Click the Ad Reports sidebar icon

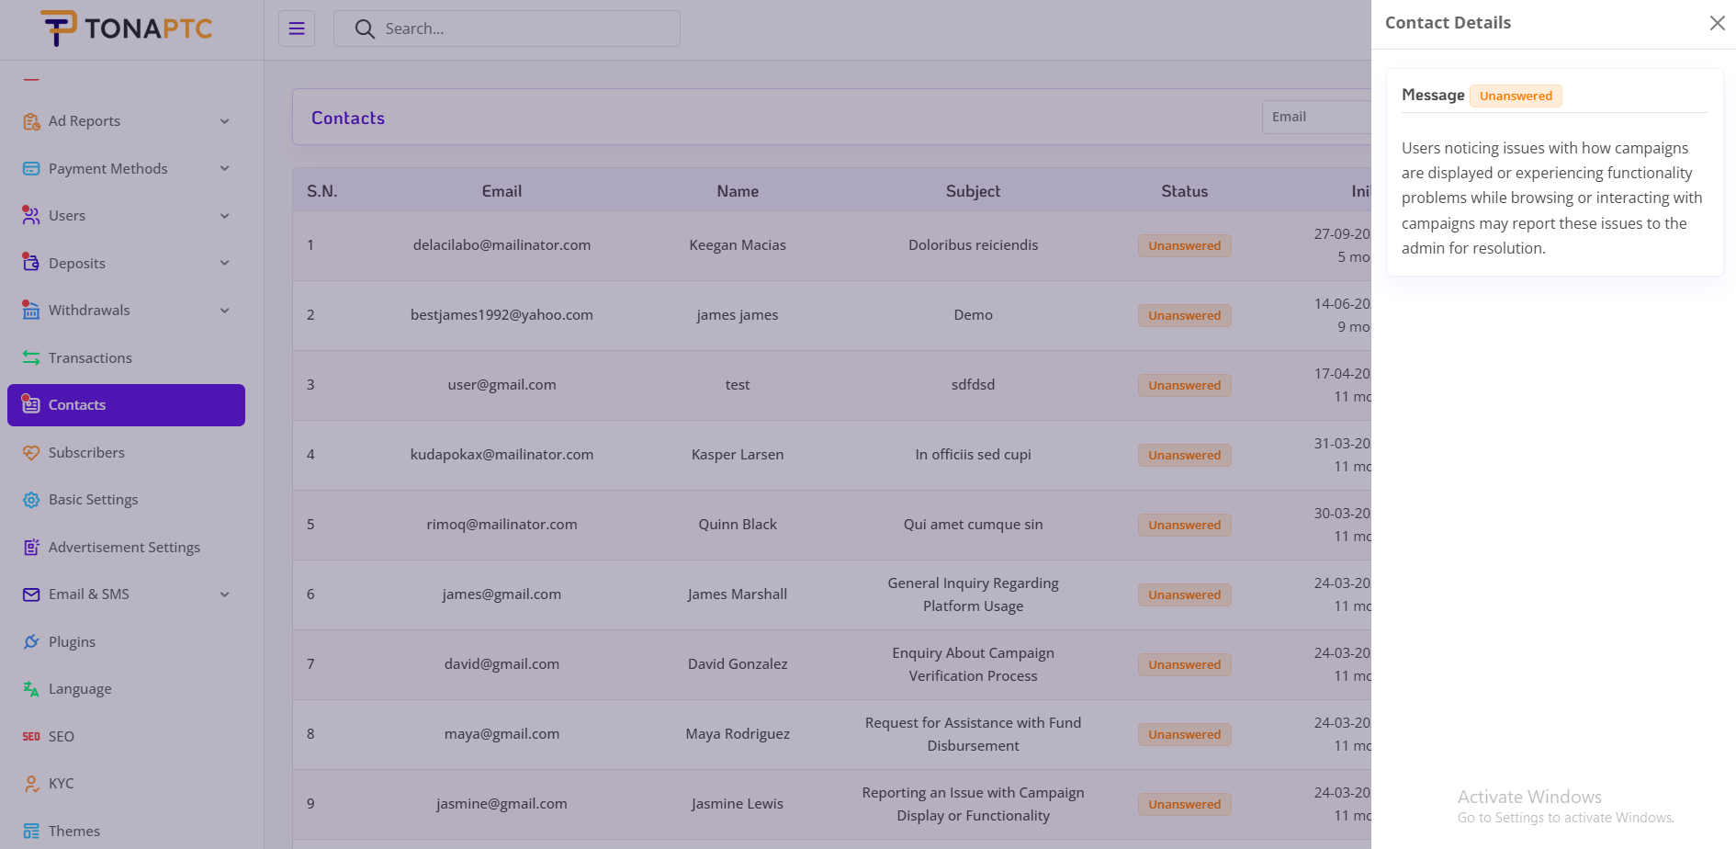click(31, 121)
